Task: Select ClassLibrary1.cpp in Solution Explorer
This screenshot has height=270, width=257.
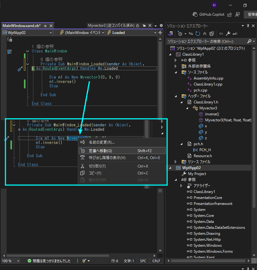Action: click(208, 84)
